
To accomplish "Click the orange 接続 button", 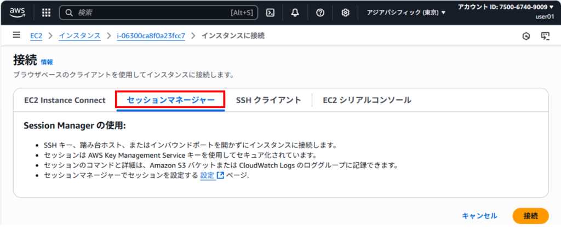I will [530, 216].
